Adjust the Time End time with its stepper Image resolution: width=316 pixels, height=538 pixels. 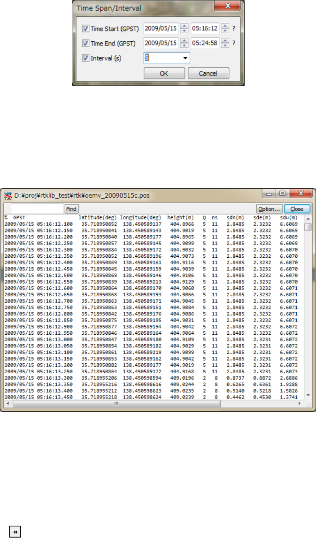pos(225,43)
